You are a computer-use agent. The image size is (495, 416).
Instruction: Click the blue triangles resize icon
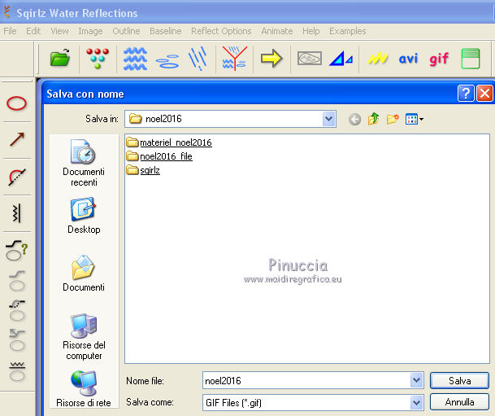(341, 59)
